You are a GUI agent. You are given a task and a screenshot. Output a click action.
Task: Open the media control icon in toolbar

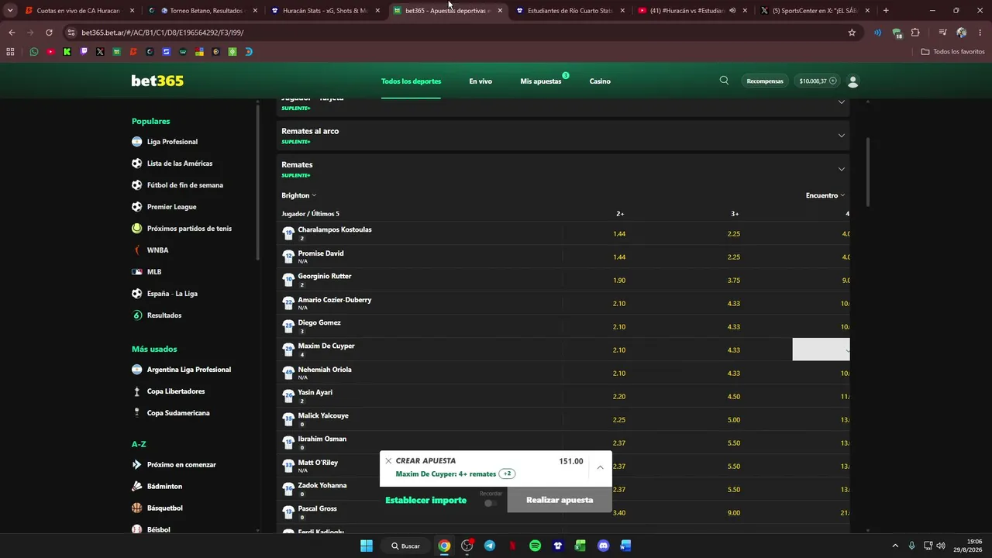click(x=942, y=33)
